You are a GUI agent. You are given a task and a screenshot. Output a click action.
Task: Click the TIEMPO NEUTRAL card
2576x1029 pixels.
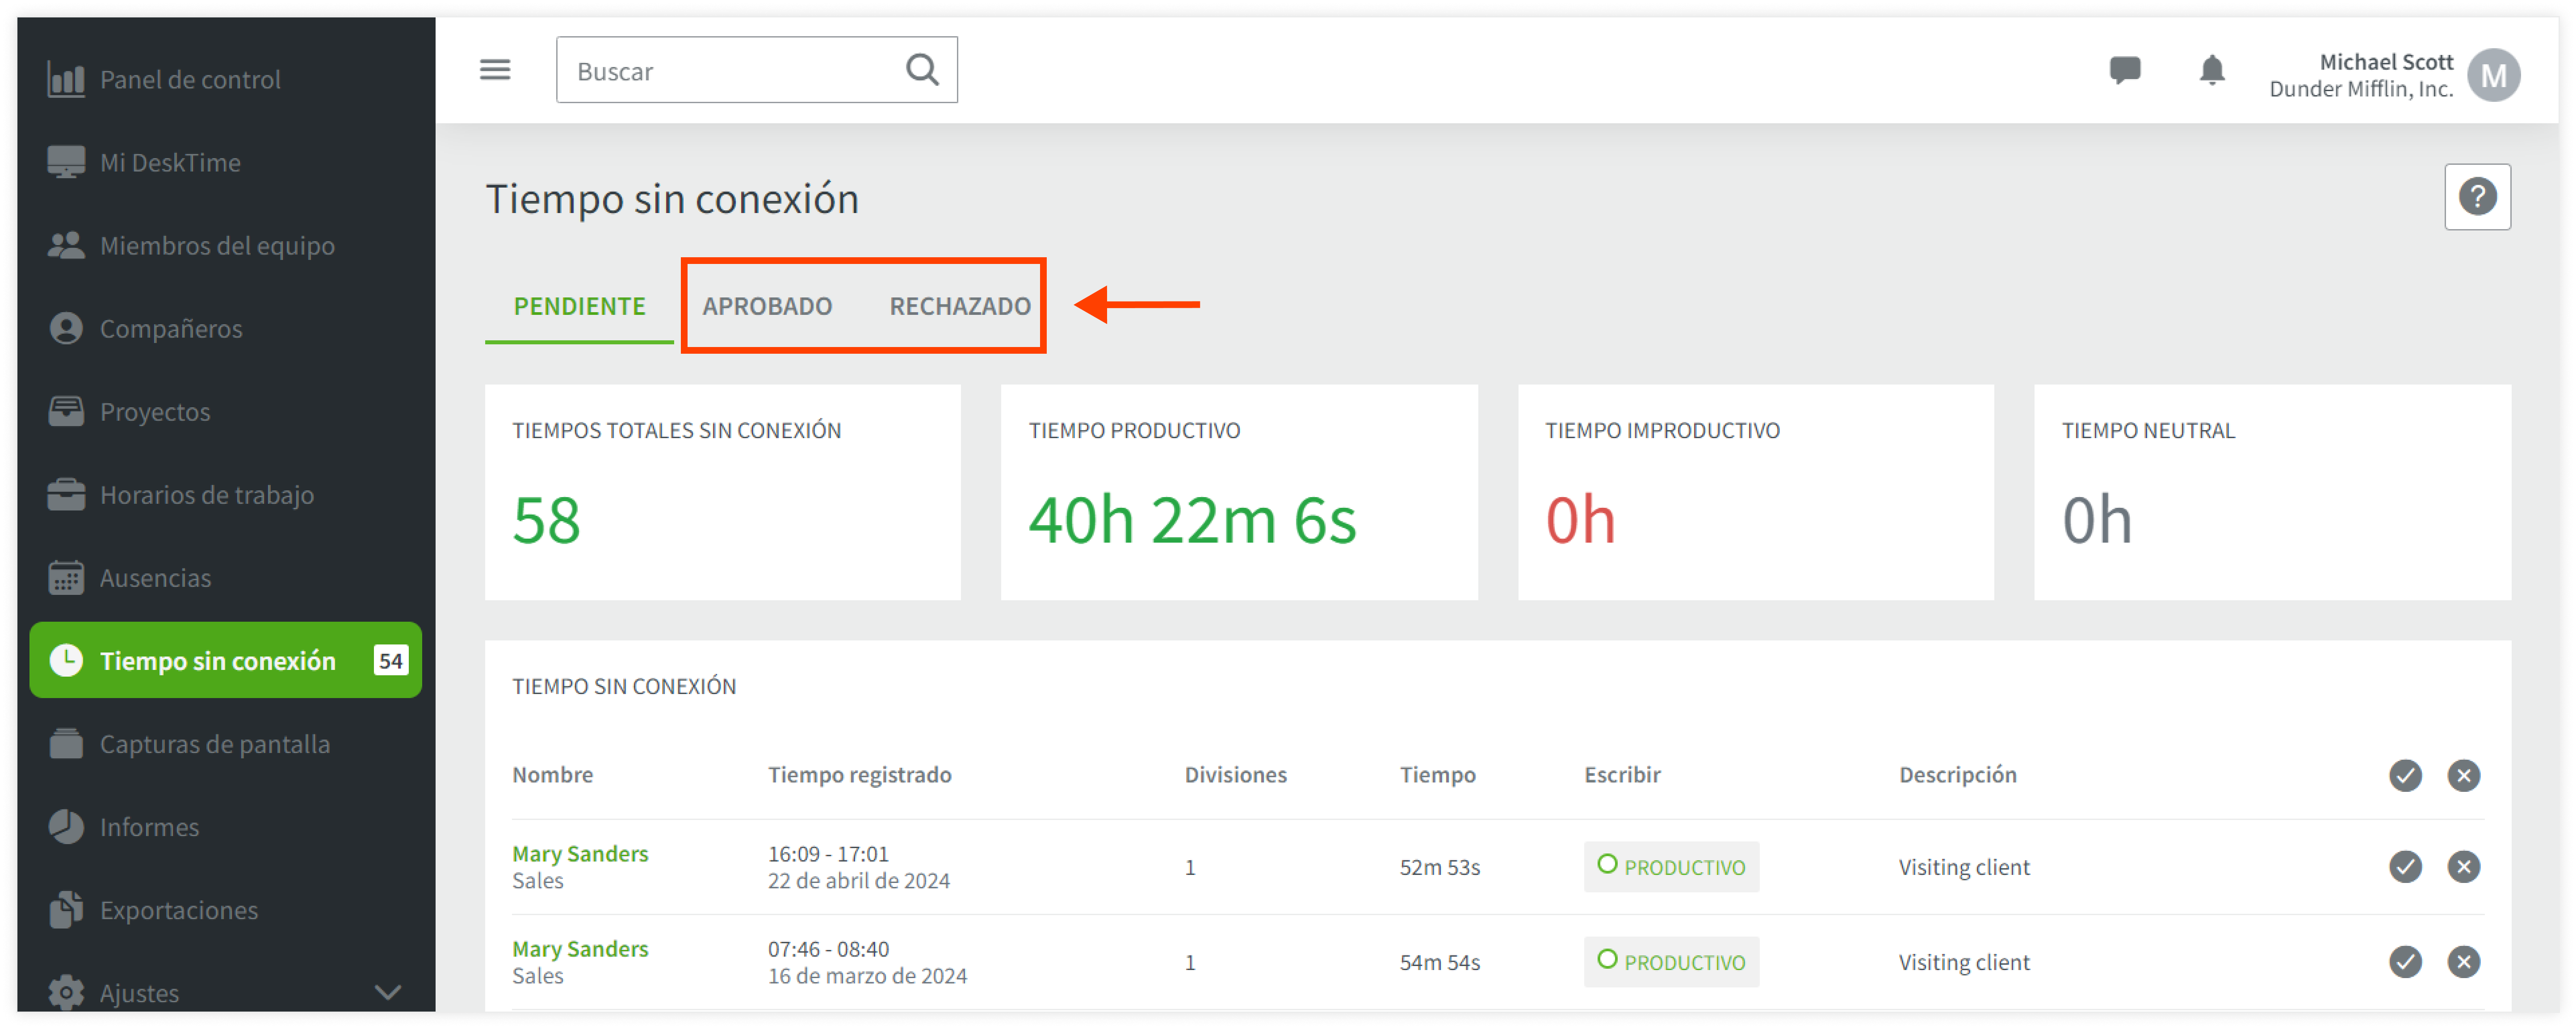pos(2272,492)
